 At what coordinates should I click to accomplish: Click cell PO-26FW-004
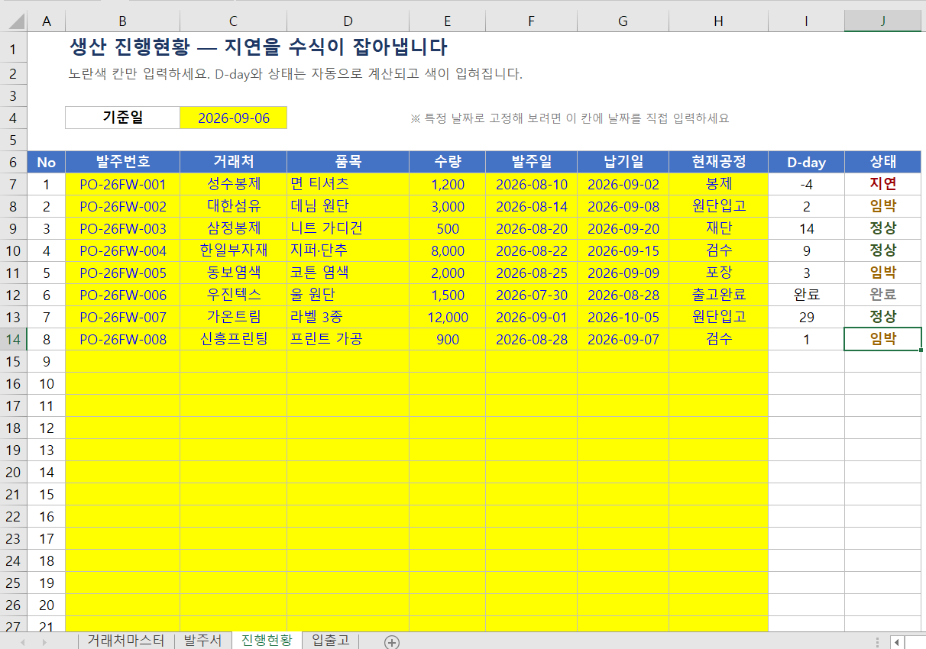pos(123,250)
